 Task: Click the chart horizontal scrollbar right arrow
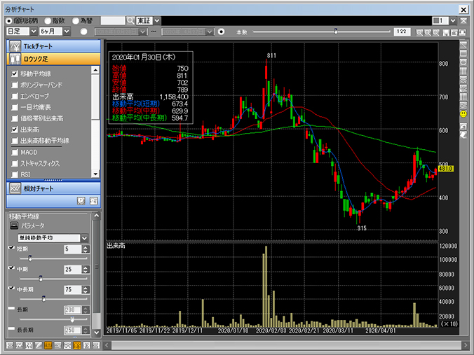pyautogui.click(x=465, y=345)
